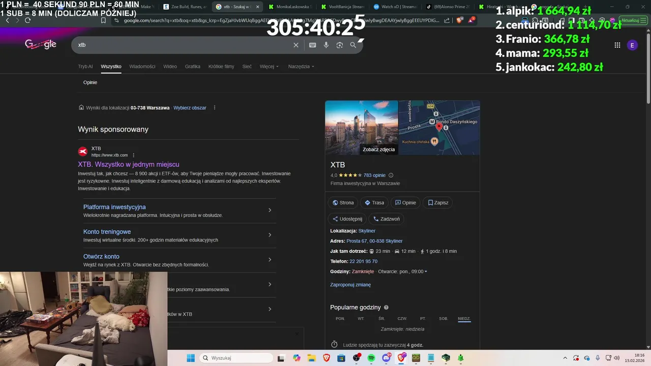
Task: Click the help icon beside Popularne godziny
Action: 387,308
